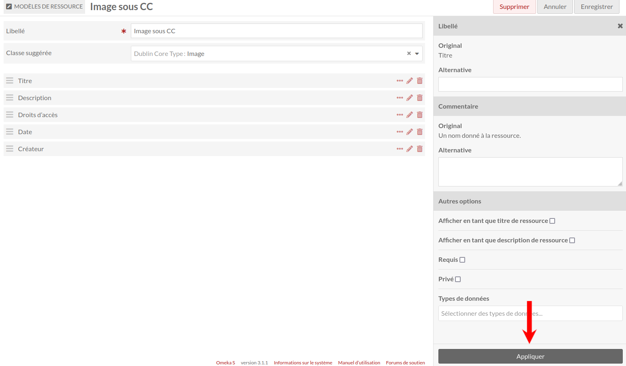Tick the Requis checkbox

(462, 260)
